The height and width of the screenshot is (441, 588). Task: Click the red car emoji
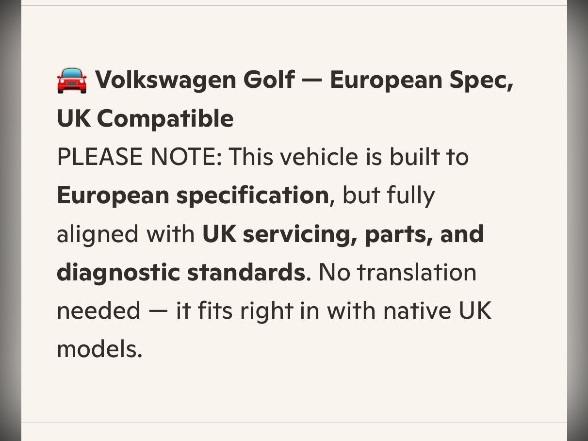[72, 80]
